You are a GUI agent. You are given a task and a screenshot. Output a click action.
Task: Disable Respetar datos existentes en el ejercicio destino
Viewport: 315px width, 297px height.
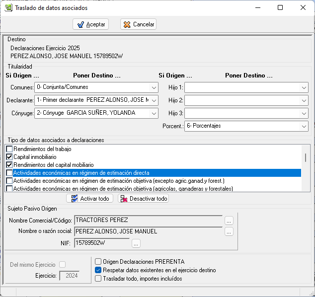click(x=98, y=270)
